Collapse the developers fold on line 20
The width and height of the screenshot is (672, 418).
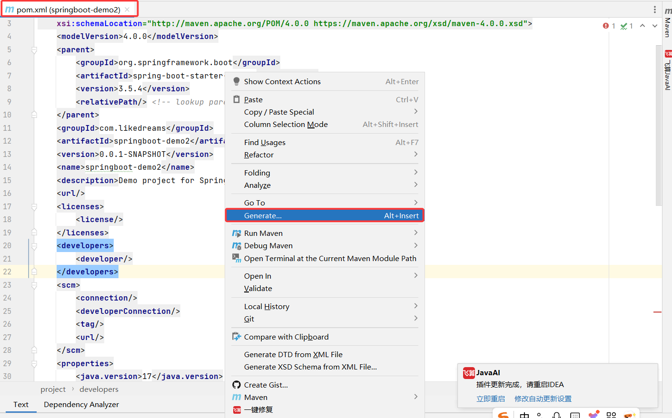34,245
